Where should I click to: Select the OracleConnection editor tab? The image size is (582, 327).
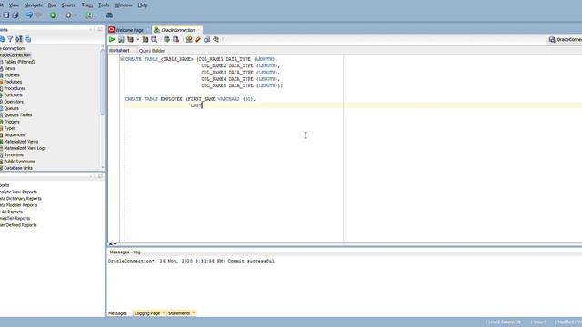[178, 30]
